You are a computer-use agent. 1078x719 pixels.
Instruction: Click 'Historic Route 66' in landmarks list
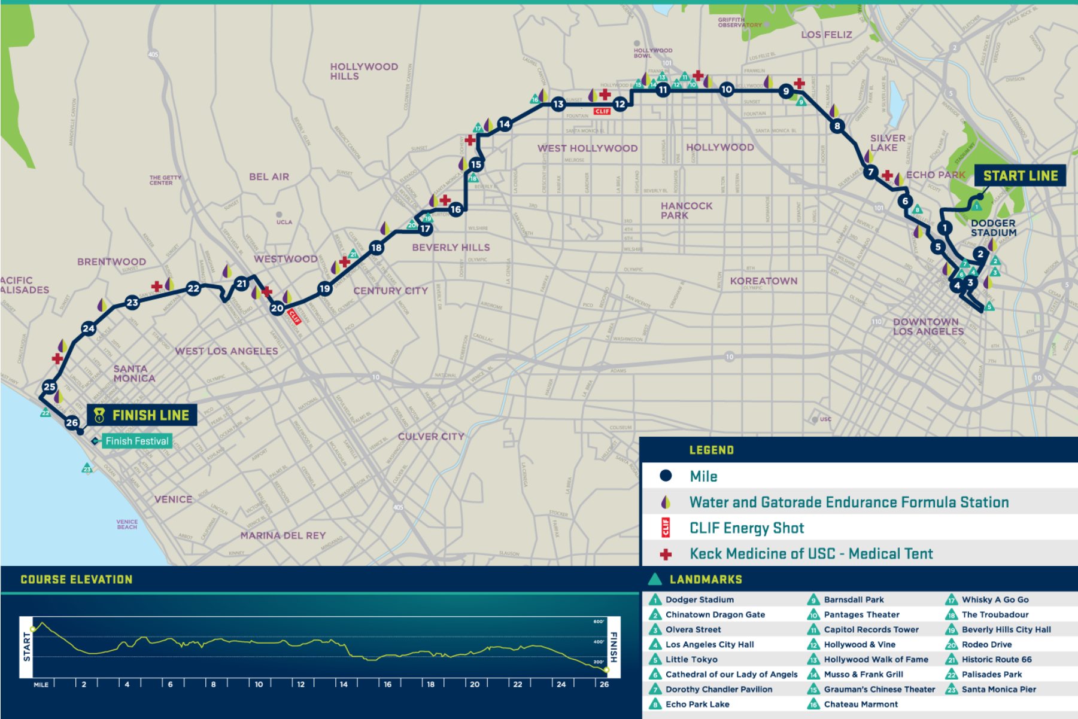coord(997,660)
